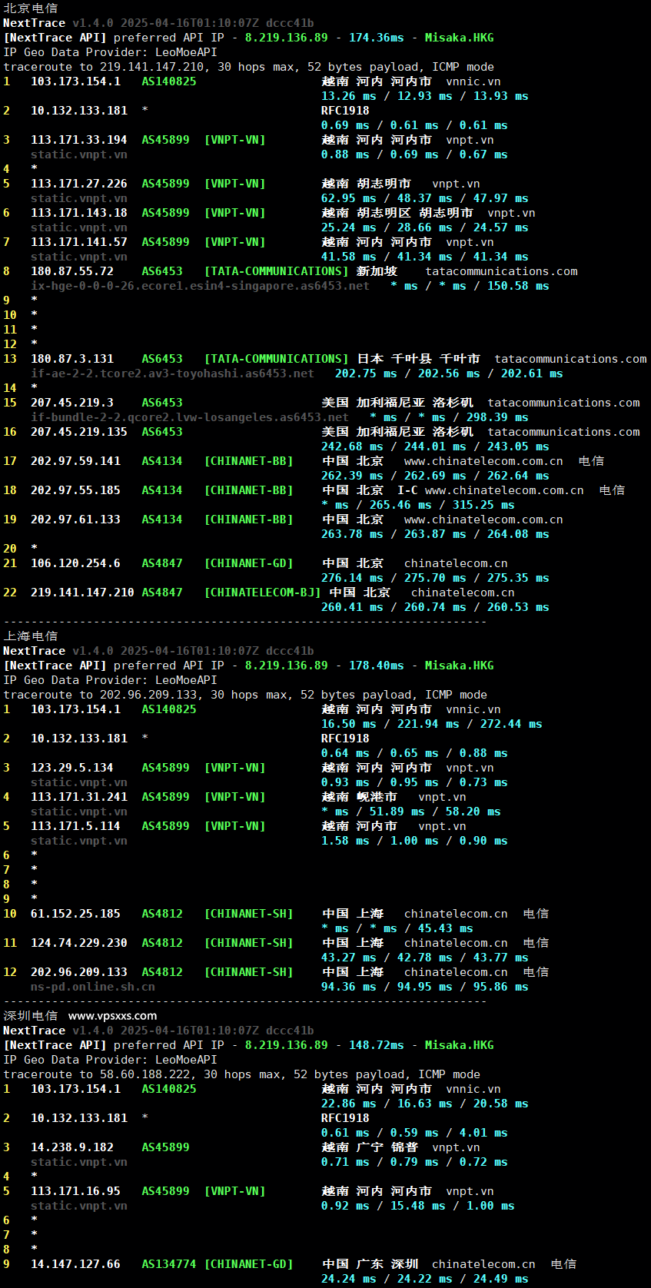Click IP 202.97.59.141 at hop 17
Viewport: 651px width, 1288px height.
point(75,461)
